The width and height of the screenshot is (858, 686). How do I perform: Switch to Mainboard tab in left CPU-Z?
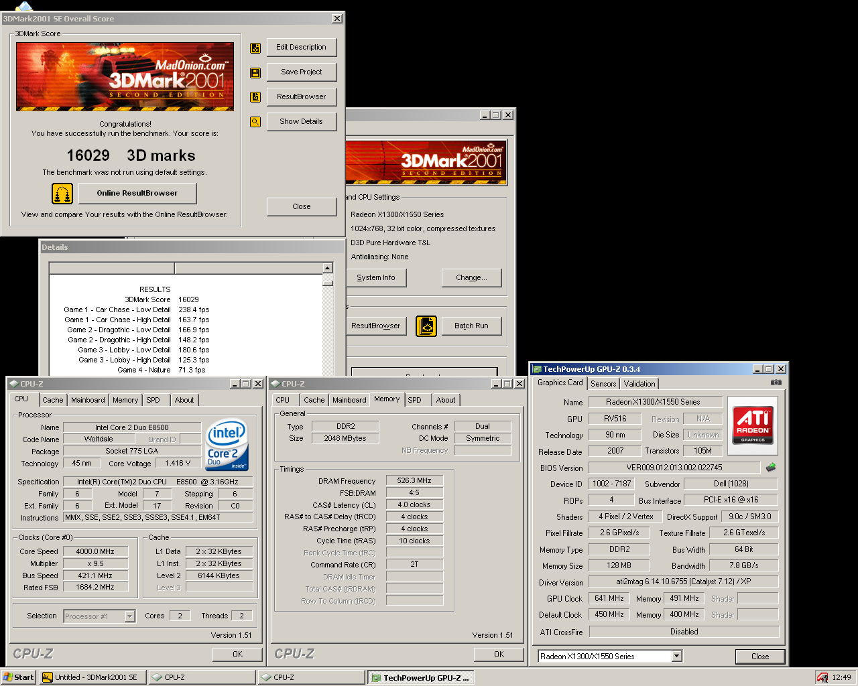click(x=88, y=401)
